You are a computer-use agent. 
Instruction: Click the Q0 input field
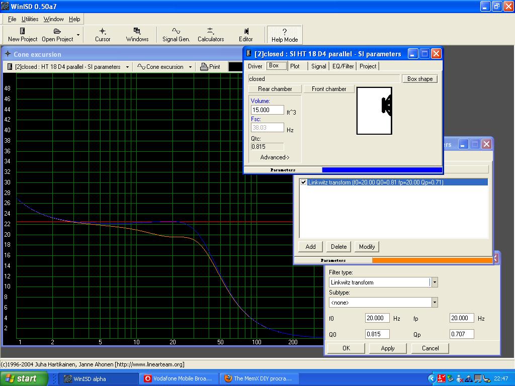click(x=377, y=334)
